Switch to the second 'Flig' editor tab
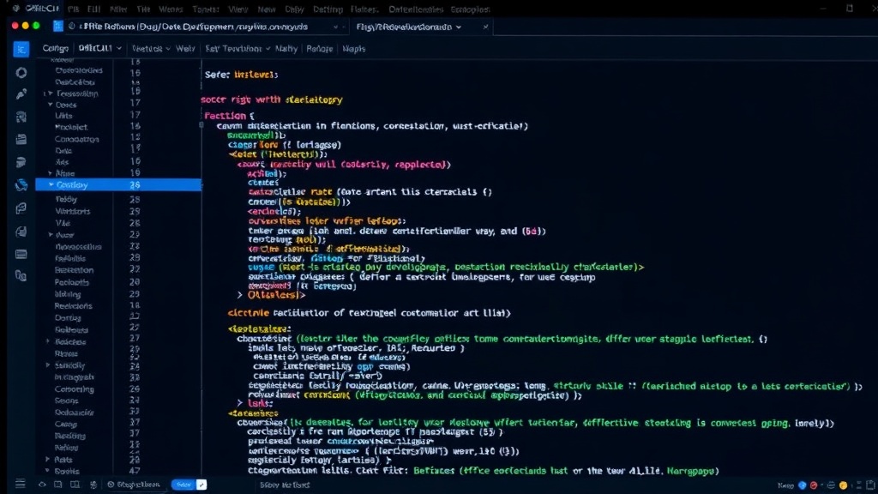 [421, 27]
